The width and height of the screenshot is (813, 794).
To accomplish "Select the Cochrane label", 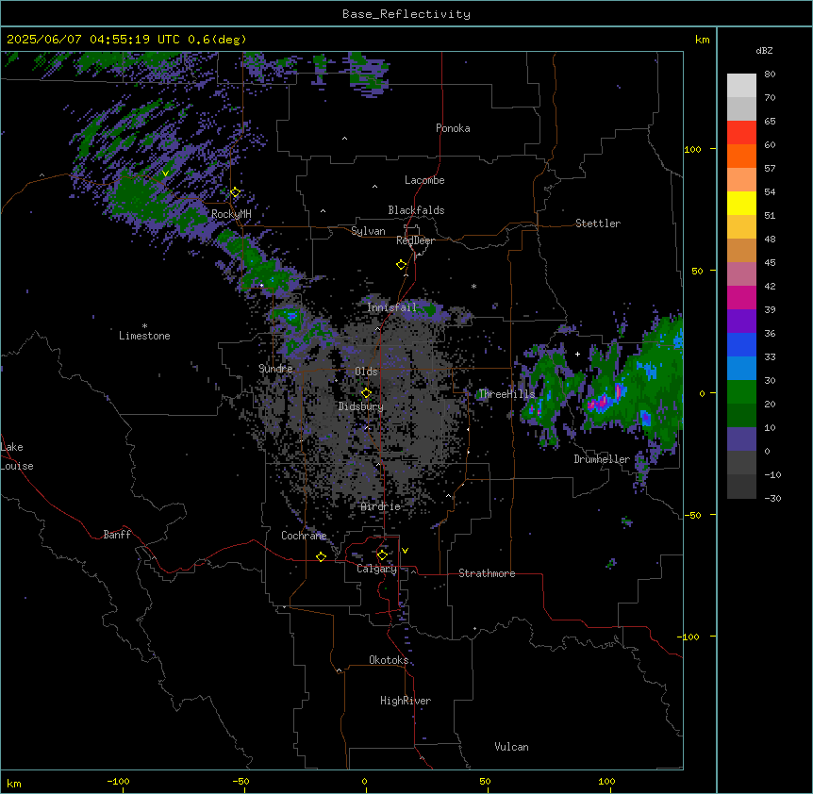I will pos(304,536).
